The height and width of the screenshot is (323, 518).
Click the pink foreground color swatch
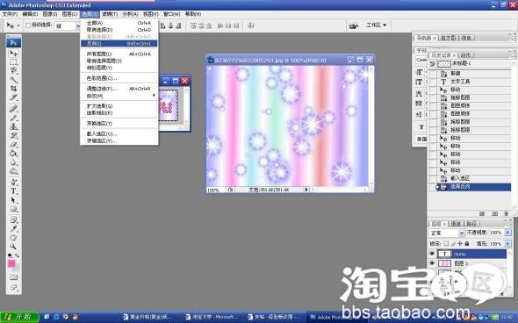(11, 263)
